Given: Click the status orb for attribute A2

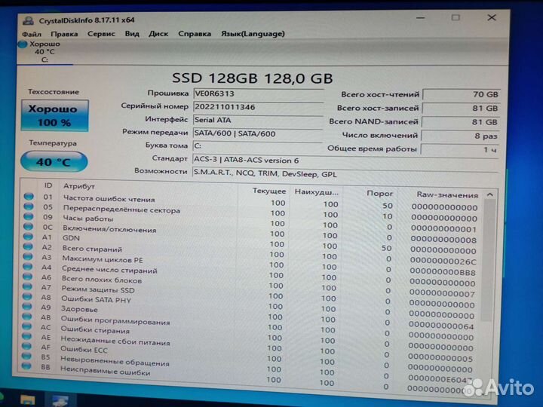Looking at the screenshot, I should pyautogui.click(x=28, y=246).
